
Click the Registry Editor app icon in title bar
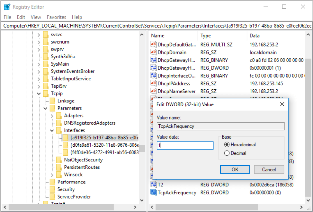(x=7, y=6)
